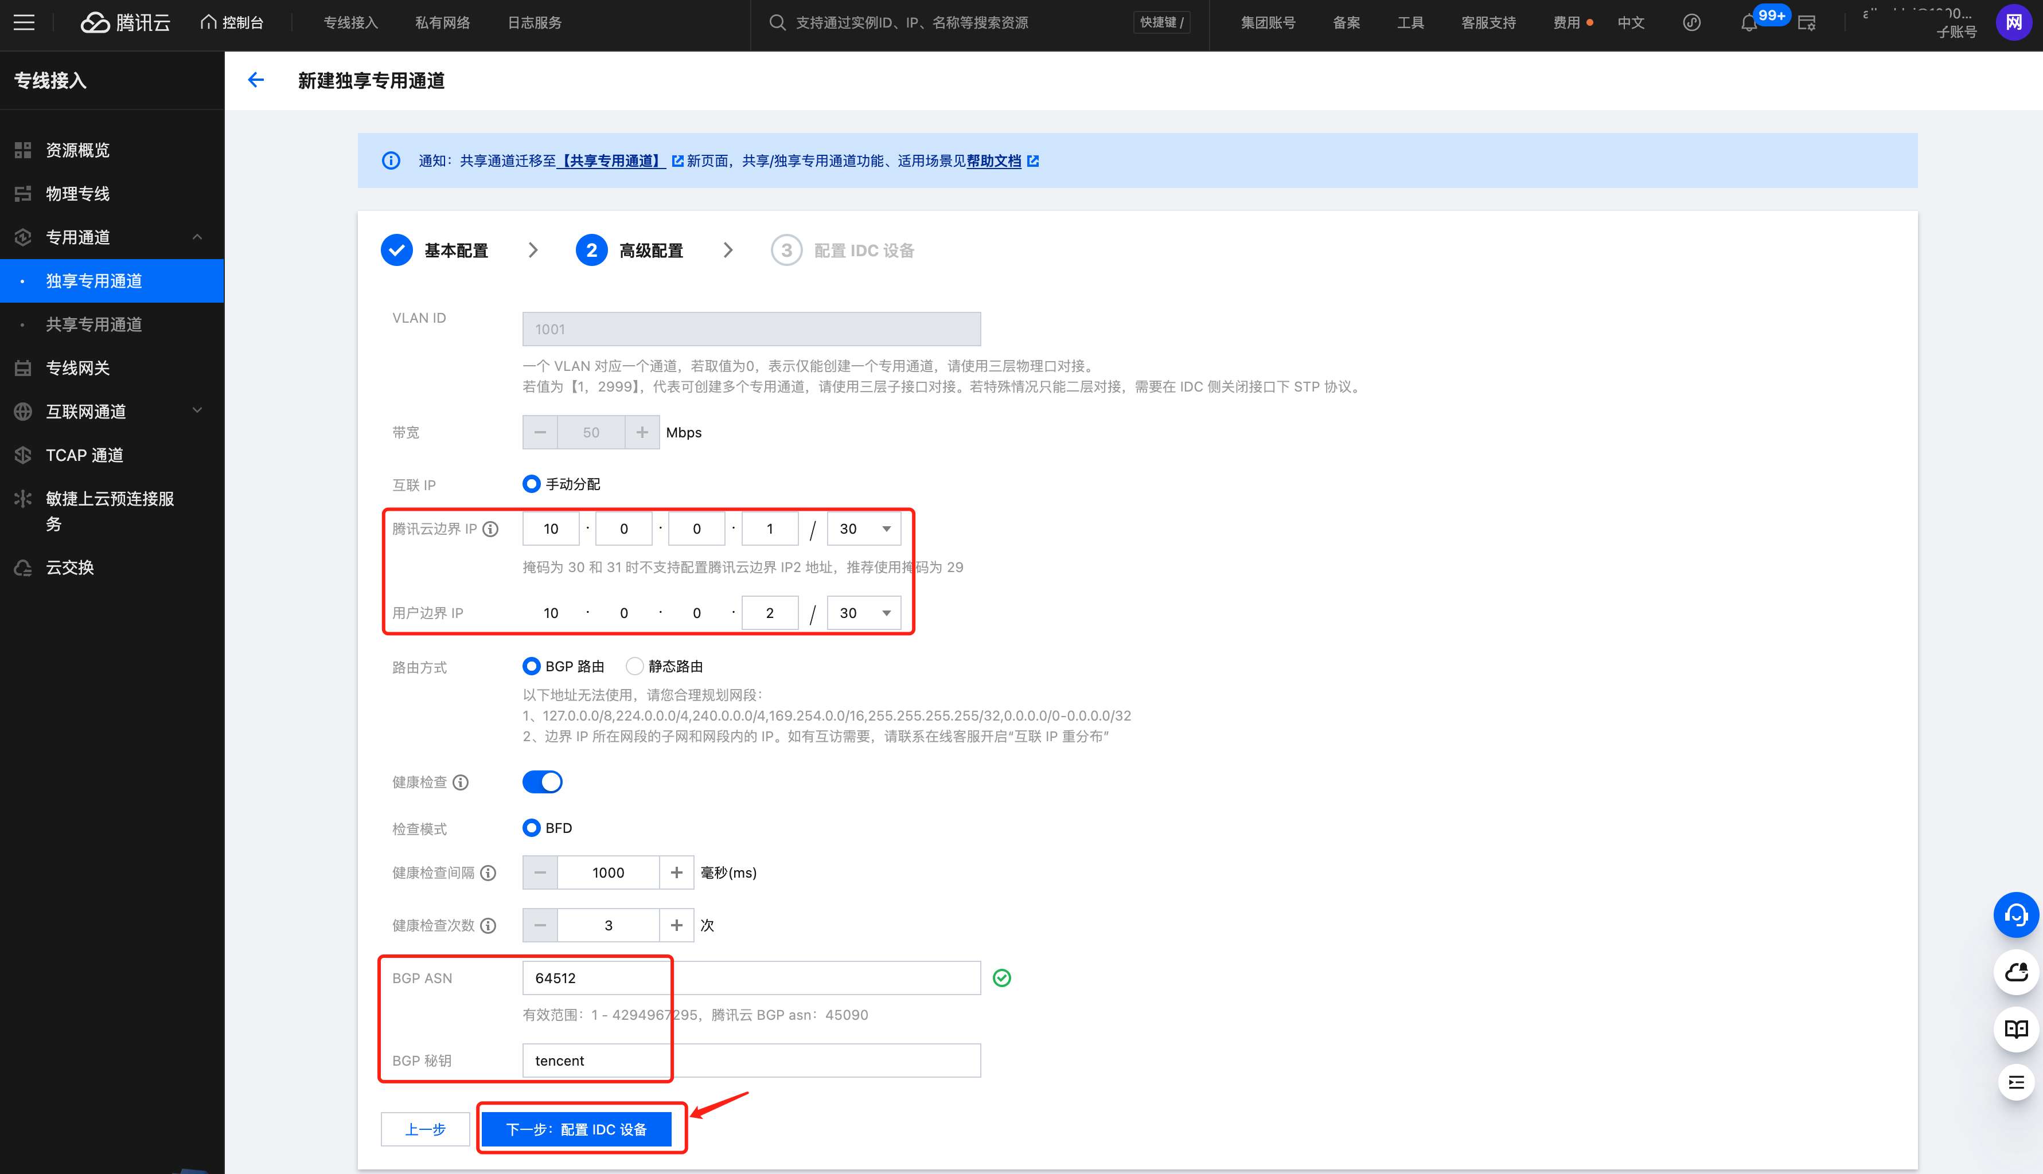The image size is (2043, 1174).
Task: Open the 腾讯云边界 IP mask dropdown
Action: (864, 529)
